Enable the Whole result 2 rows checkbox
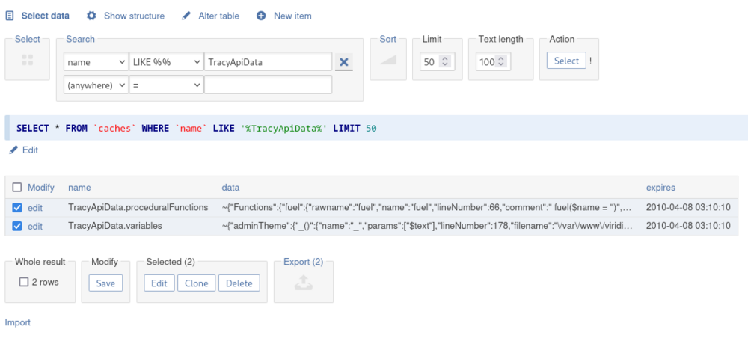Screen dimensions: 748x350 pos(25,283)
